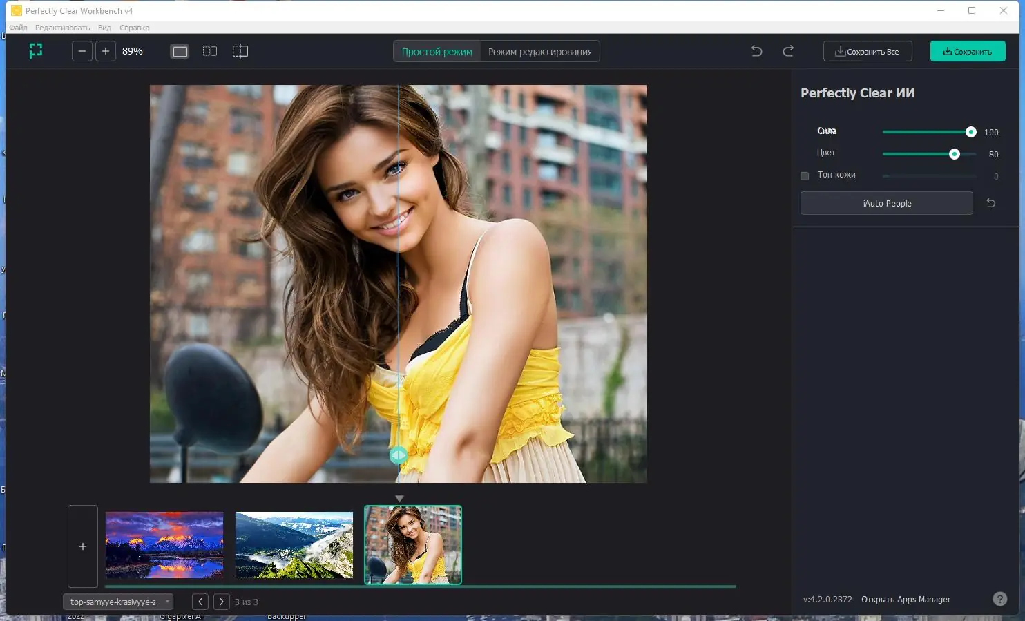The height and width of the screenshot is (621, 1025).
Task: Open the Файл menu
Action: point(18,28)
